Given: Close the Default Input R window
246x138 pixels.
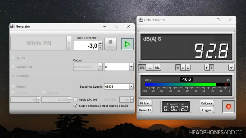Looking at the screenshot, I should click(x=230, y=20).
